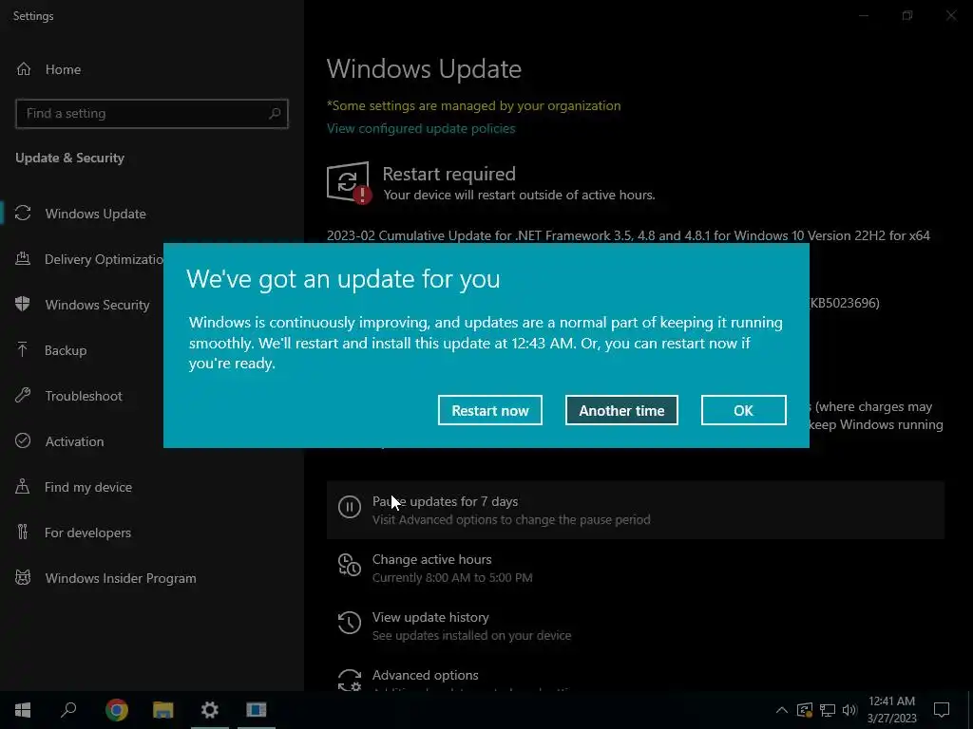Open Change active hours

pos(636,568)
